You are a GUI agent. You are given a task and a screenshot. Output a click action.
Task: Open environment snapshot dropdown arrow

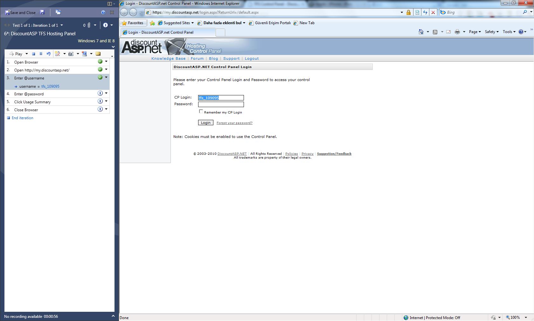pyautogui.click(x=91, y=54)
